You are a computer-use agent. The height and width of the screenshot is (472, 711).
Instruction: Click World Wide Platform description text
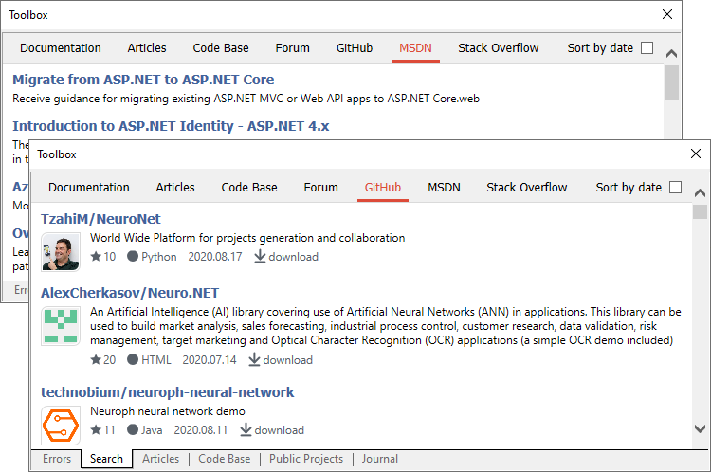(247, 238)
